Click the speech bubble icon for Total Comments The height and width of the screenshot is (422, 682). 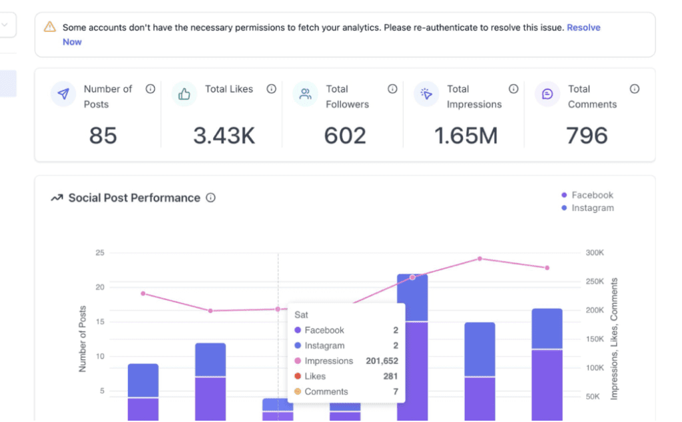click(x=547, y=94)
